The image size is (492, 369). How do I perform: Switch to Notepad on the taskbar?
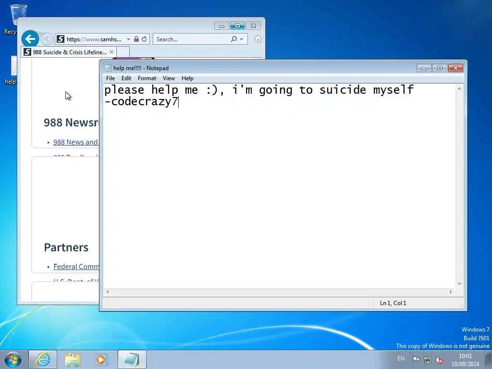[x=132, y=359]
